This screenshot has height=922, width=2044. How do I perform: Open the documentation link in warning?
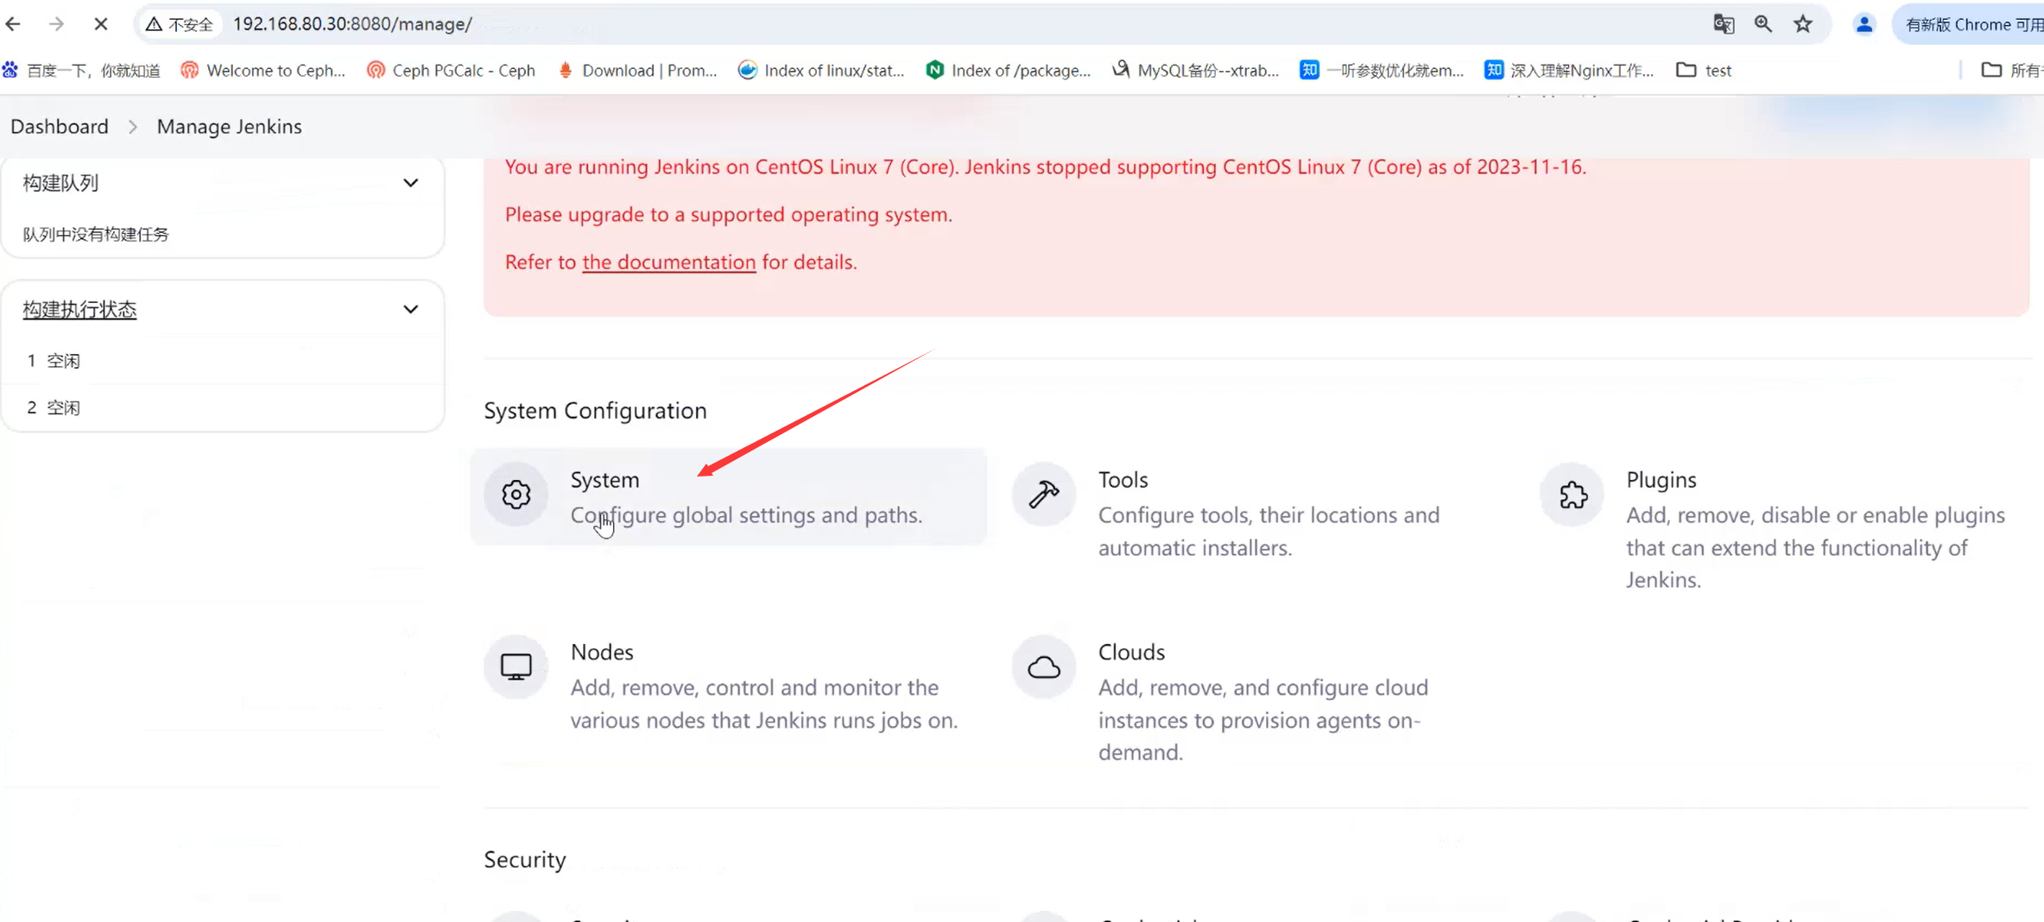669,262
